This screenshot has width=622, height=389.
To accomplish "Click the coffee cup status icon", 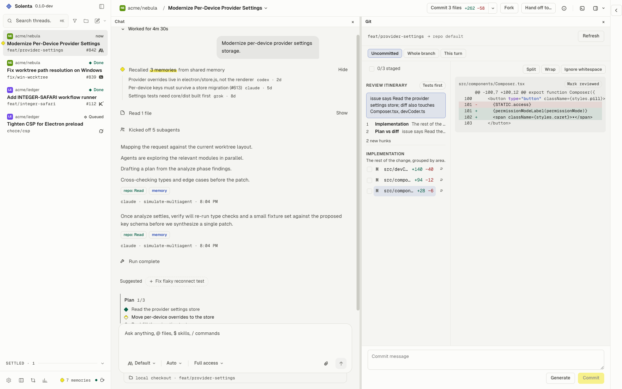I will [x=102, y=380].
